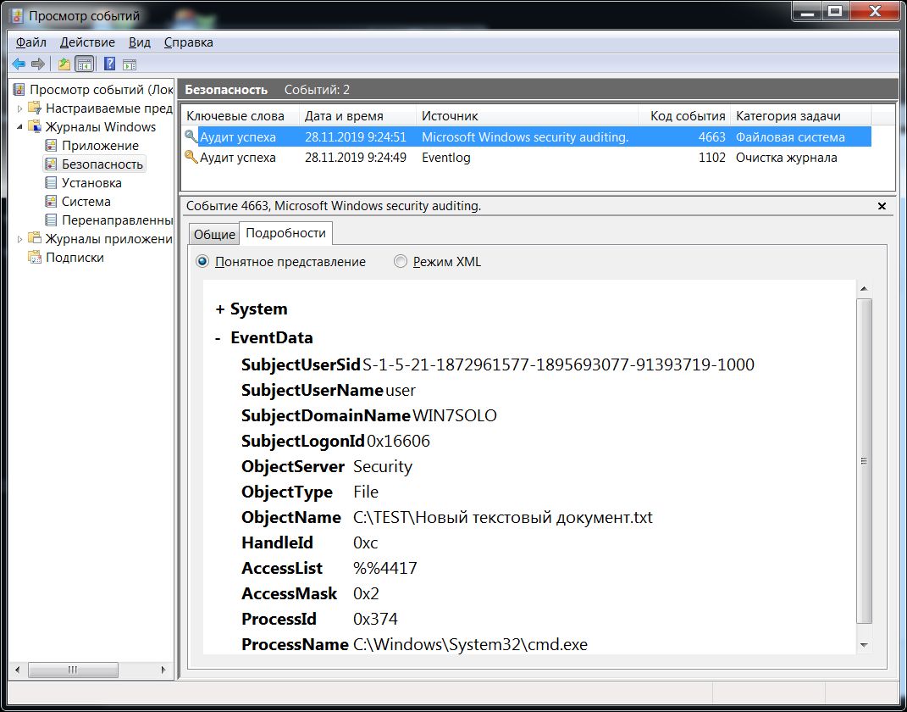Click the Back arrow toolbar icon
The height and width of the screenshot is (712, 907).
click(x=19, y=64)
